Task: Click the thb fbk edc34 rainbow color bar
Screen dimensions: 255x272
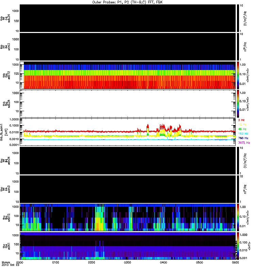Action: pyautogui.click(x=238, y=104)
